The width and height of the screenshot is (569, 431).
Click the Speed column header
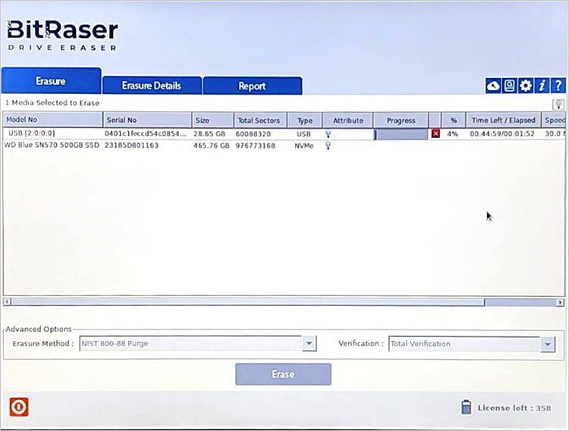click(x=554, y=120)
